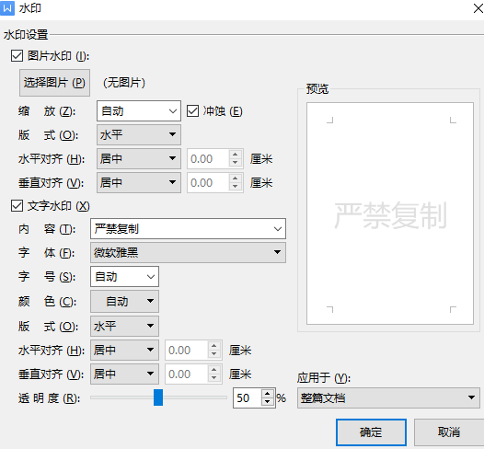484x449 pixels.
Task: Open image watermark 水平对齐 dropdown
Action: [139, 158]
